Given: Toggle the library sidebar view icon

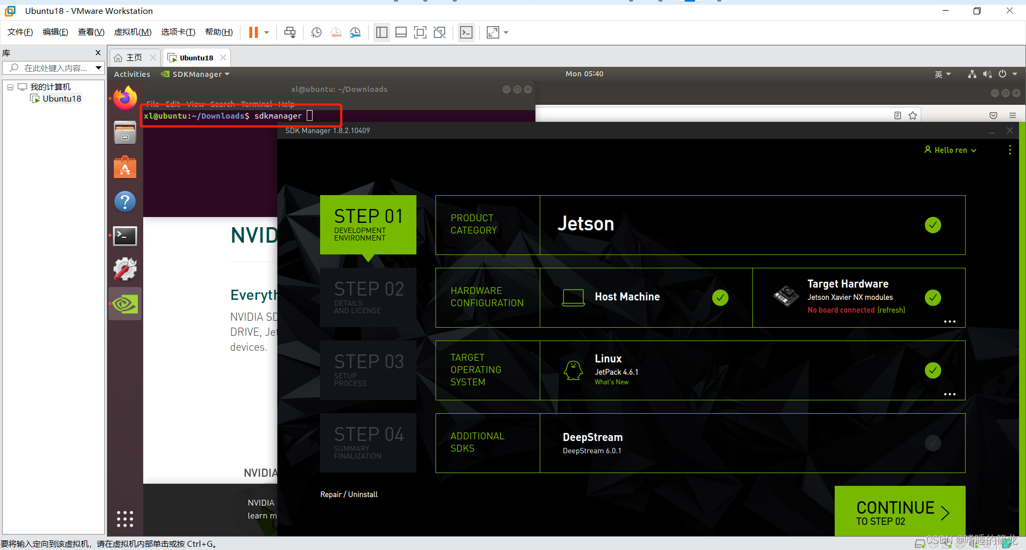Looking at the screenshot, I should 382,33.
